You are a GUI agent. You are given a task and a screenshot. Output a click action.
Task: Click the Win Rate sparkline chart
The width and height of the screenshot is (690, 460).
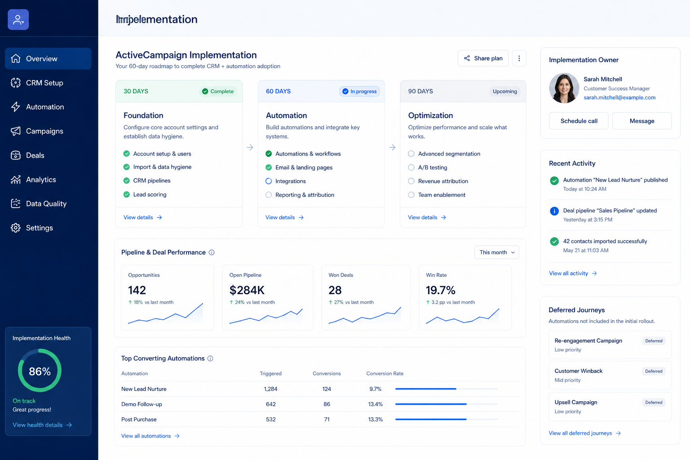coord(463,315)
